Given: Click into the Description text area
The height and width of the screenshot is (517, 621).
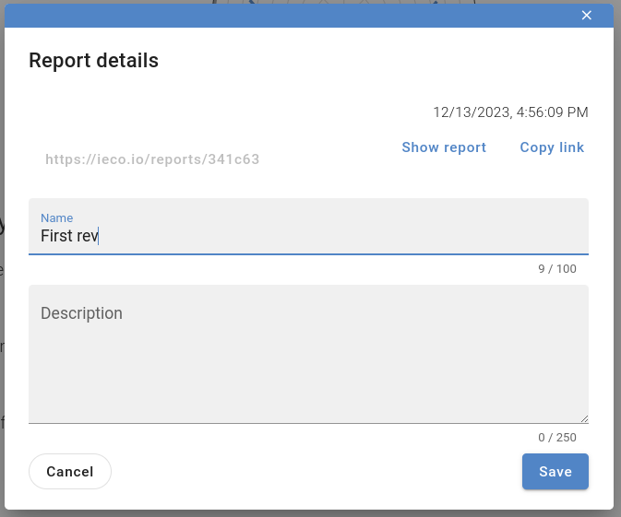Looking at the screenshot, I should tap(308, 354).
